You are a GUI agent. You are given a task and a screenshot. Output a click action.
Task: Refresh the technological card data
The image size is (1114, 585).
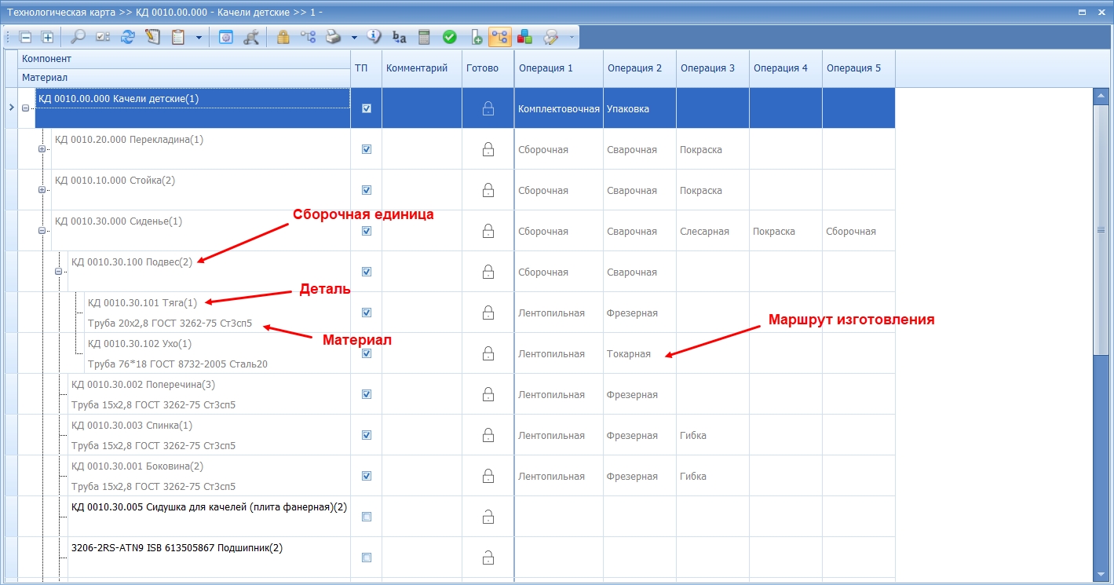[x=127, y=37]
